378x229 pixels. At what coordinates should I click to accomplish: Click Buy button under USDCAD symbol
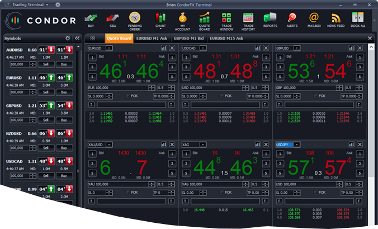tap(64, 176)
